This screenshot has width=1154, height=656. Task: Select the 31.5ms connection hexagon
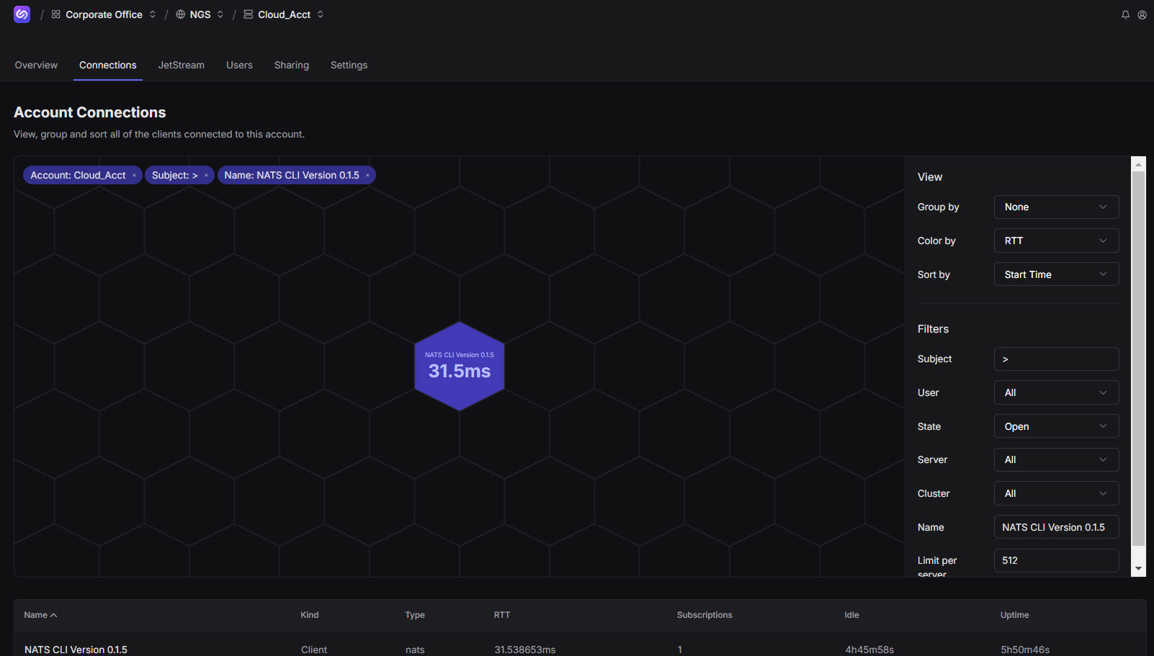tap(460, 367)
